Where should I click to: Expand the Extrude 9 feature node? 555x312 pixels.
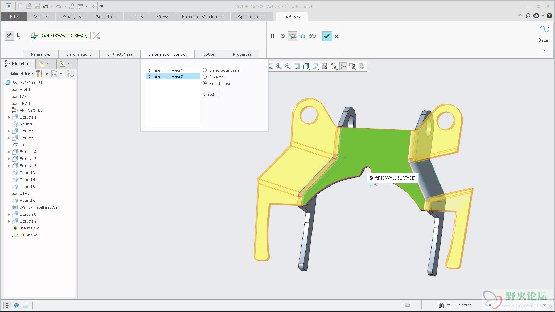click(x=9, y=221)
